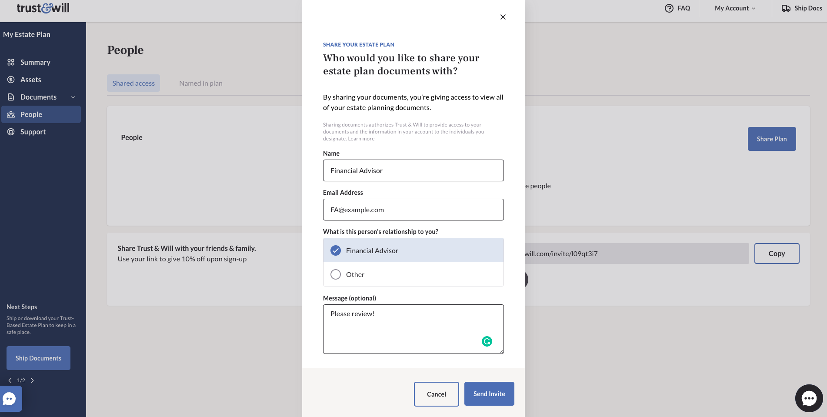Open the Grammarly icon in message box
This screenshot has width=827, height=417.
(x=487, y=341)
